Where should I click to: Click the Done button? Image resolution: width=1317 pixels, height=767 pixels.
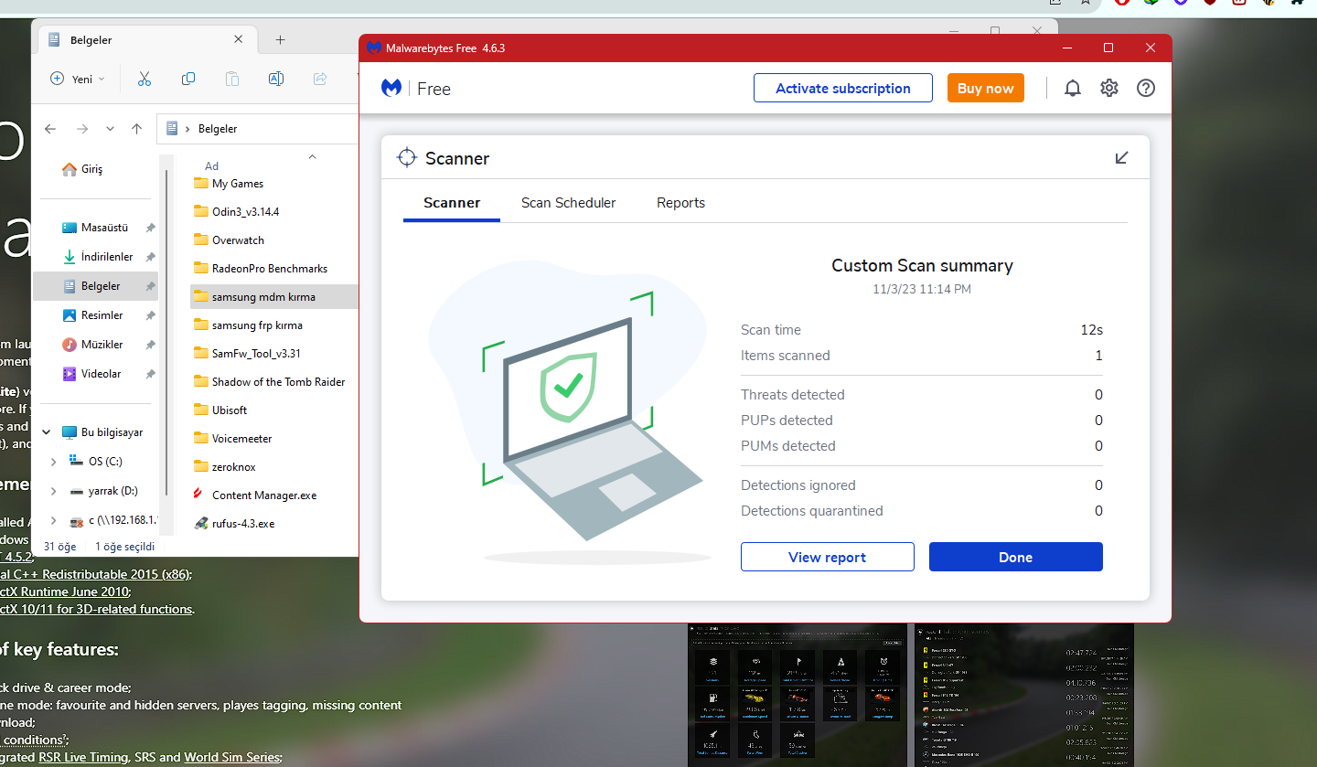point(1016,557)
